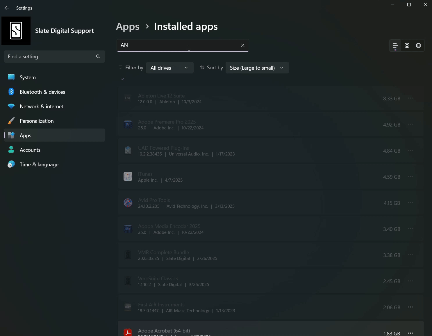
Task: Open Personalization settings
Action: click(x=54, y=121)
